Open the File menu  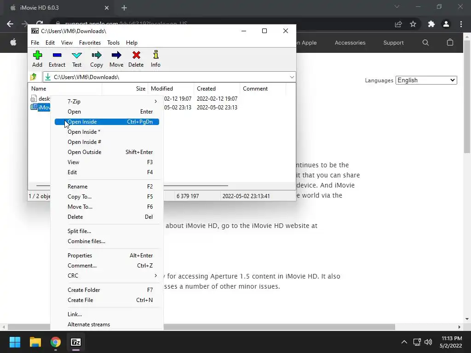pos(35,43)
